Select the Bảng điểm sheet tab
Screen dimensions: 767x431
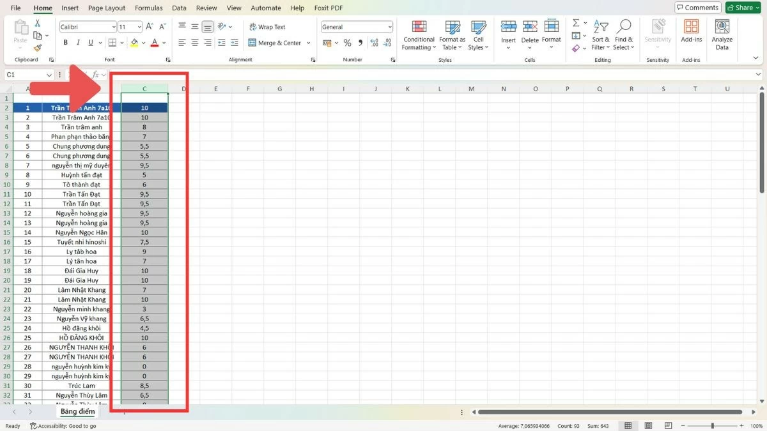click(77, 411)
